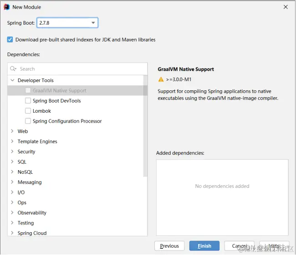Viewport: 296px width, 255px height.
Task: Toggle Download pre-built shared indexes checkbox
Action: pos(10,40)
